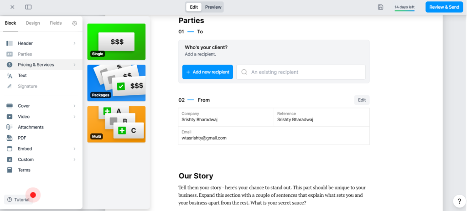Click the Pricing & Services dollar icon
Screen dimensions: 467x211
coord(10,65)
